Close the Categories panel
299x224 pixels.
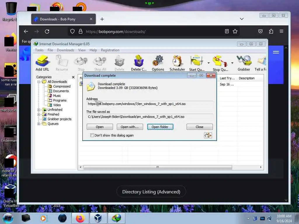(73, 77)
